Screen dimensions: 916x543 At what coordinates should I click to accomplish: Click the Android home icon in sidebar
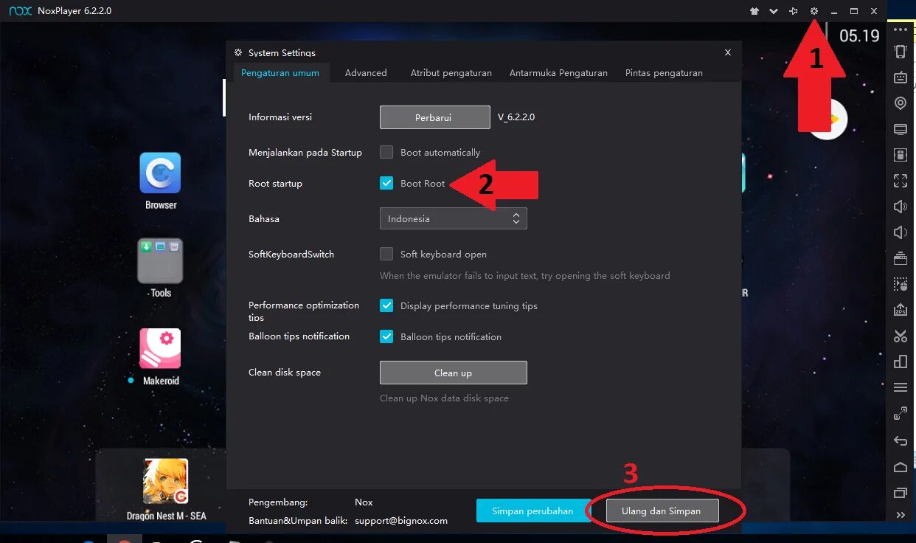(x=901, y=467)
